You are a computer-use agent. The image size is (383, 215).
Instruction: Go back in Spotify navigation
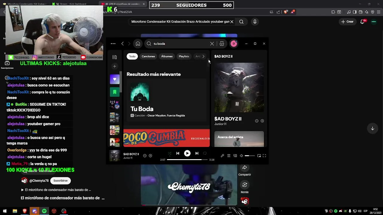122,44
